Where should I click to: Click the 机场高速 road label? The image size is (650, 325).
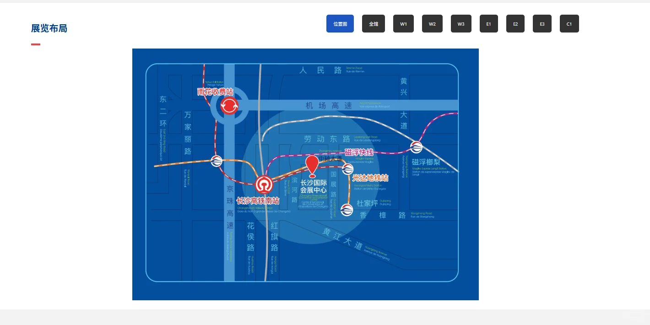pyautogui.click(x=329, y=106)
